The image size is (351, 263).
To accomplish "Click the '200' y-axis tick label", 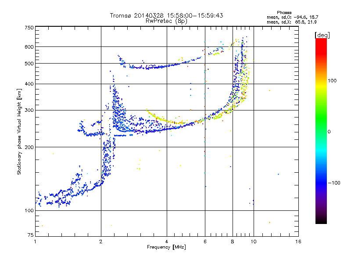I will tap(29, 147).
